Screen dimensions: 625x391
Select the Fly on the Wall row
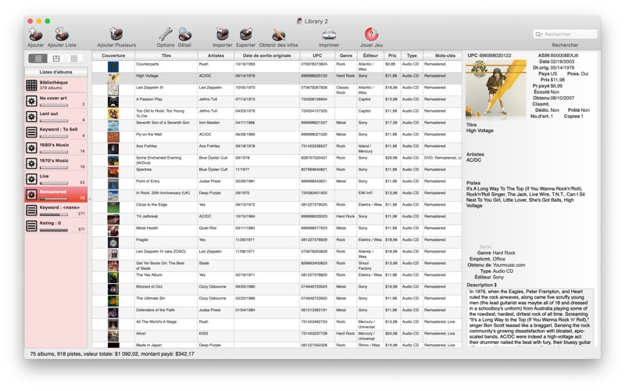pyautogui.click(x=277, y=137)
